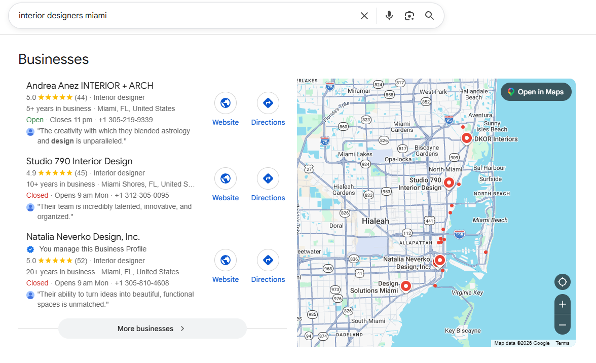Select the DKOR Interiors map pin
Viewport: 596px width, 363px height.
tap(467, 138)
